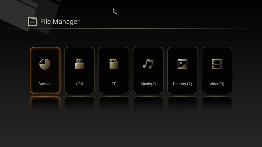
Task: Click bottom area of the Video tile
Action: click(217, 90)
